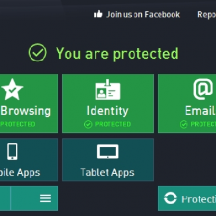The height and width of the screenshot is (216, 216).
Task: Click the Protection update button
Action: (187, 198)
